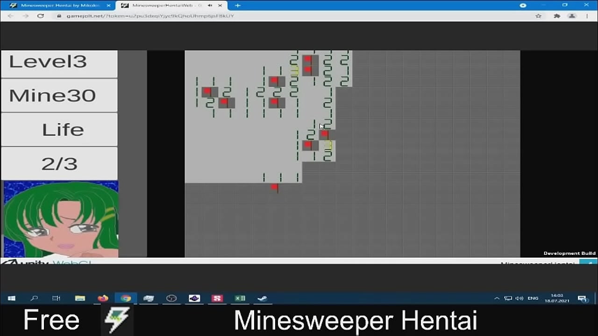
Task: Click the browser reload button
Action: [x=40, y=15]
